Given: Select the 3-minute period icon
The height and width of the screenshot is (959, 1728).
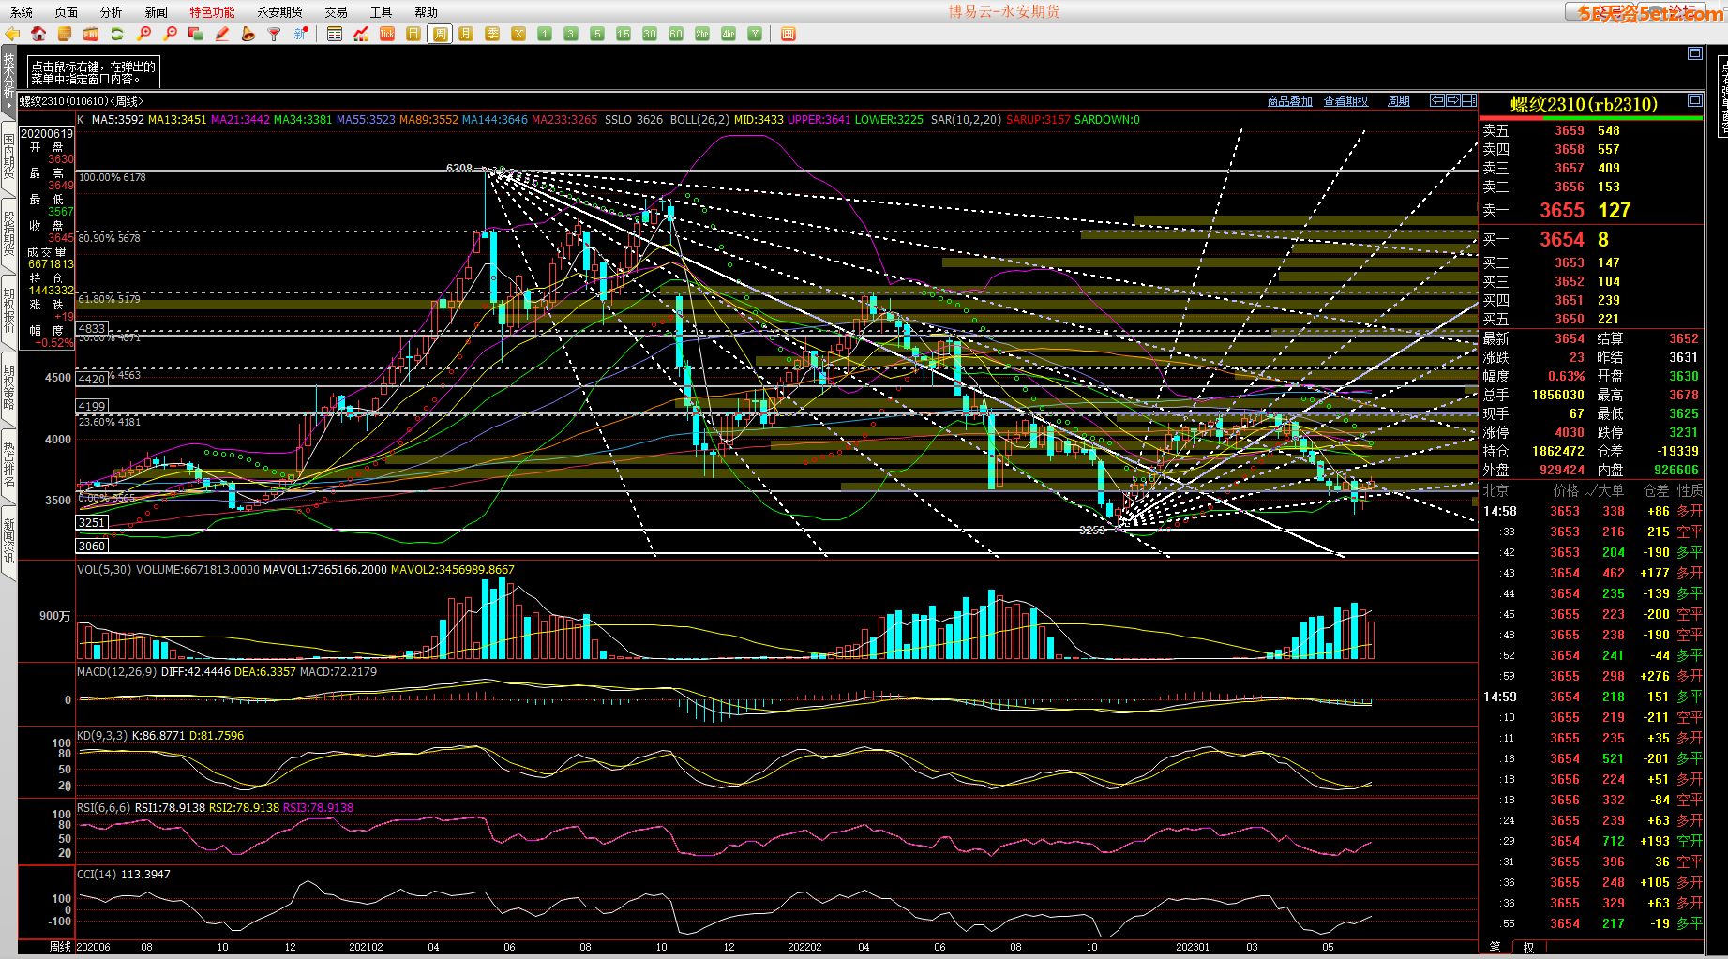Looking at the screenshot, I should [x=571, y=34].
